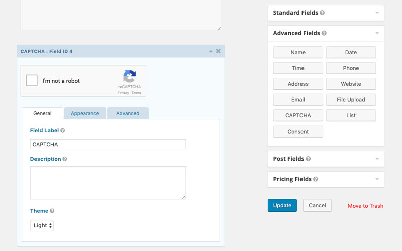Image resolution: width=402 pixels, height=251 pixels.
Task: Collapse the CAPTCHA field settings arrow
Action: [211, 51]
